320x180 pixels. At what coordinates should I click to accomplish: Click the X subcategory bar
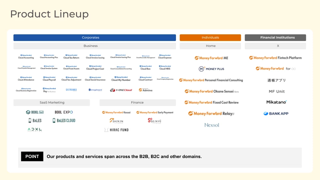275,46
